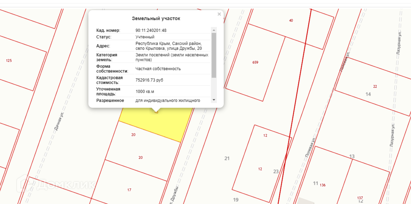This screenshot has height=204, width=411.
Task: Click the popup scrollbar thumb
Action: tap(214, 55)
